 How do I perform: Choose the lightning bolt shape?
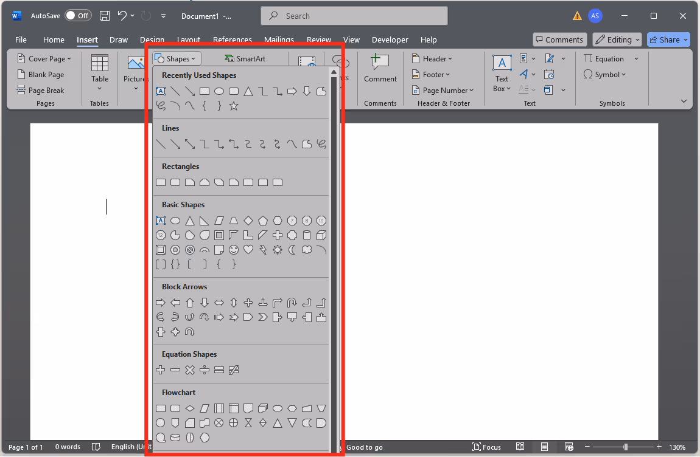pos(263,250)
